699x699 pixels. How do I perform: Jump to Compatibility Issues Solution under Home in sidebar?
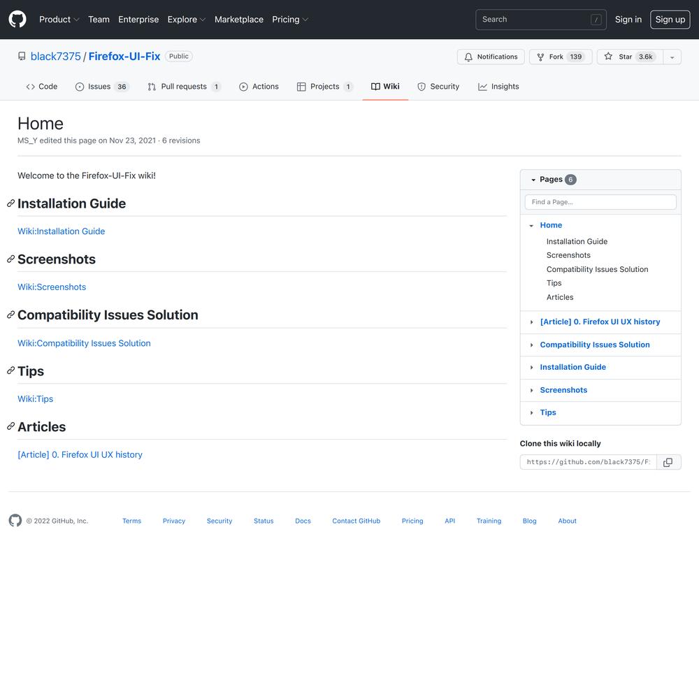coord(598,269)
